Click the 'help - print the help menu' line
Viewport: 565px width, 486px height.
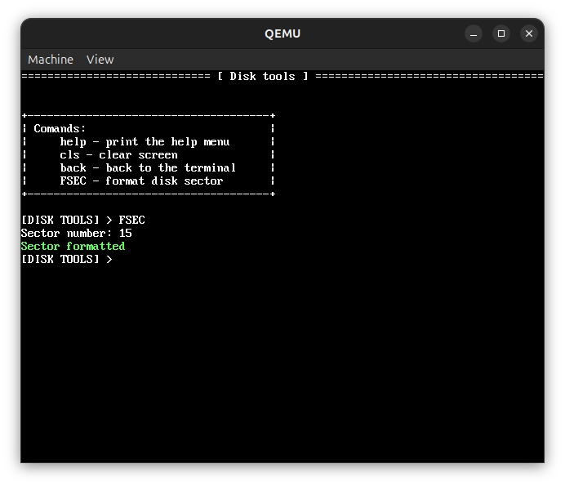point(145,142)
